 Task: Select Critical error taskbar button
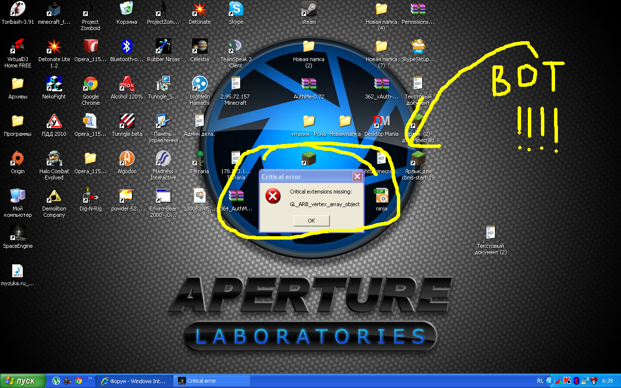point(212,381)
